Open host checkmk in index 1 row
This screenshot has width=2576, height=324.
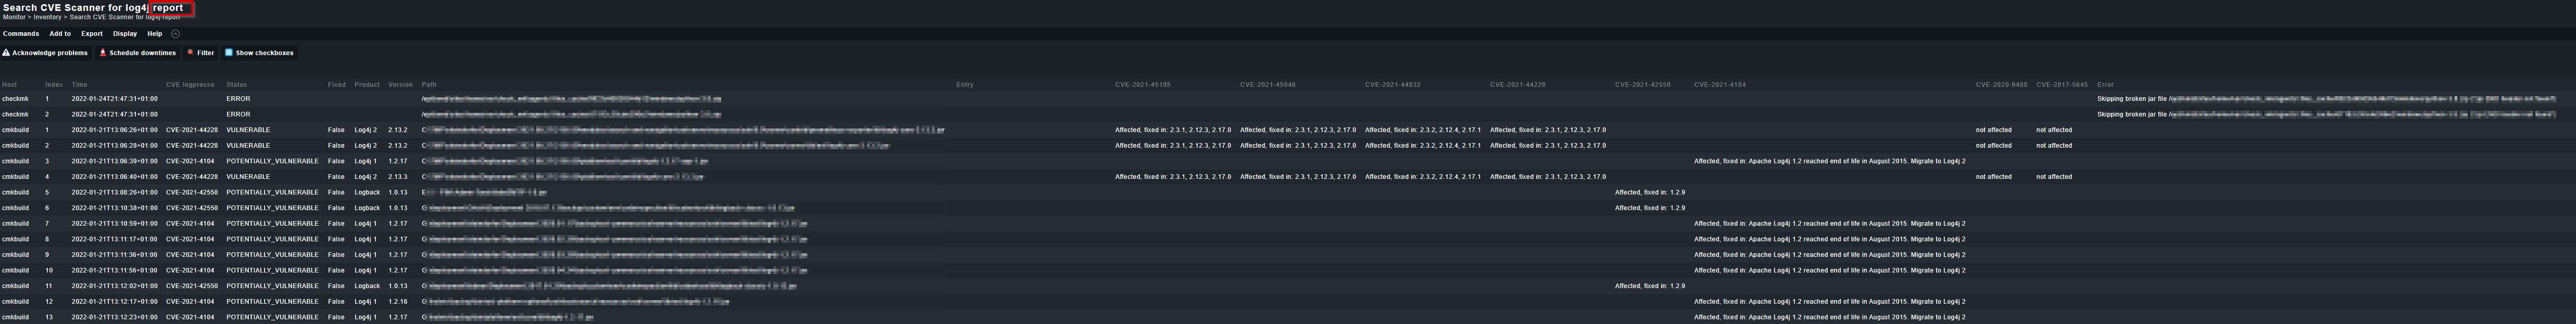(15, 99)
